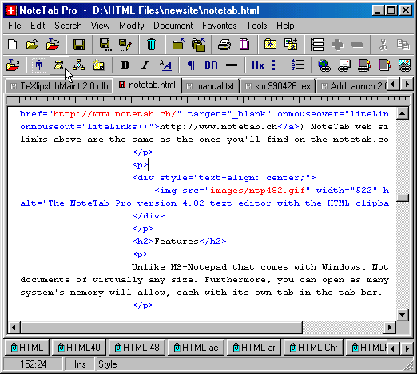The width and height of the screenshot is (417, 374).
Task: Insert a heading with the Hx icon
Action: 258,65
